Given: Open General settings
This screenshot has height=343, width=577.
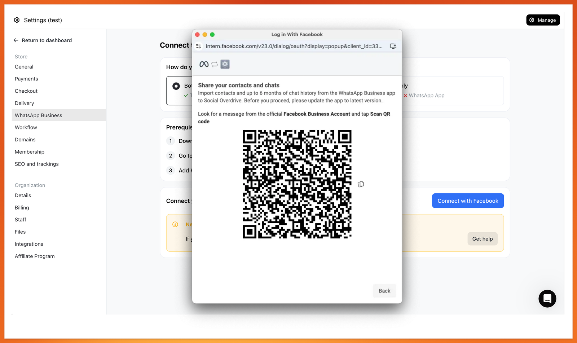Looking at the screenshot, I should pyautogui.click(x=24, y=67).
